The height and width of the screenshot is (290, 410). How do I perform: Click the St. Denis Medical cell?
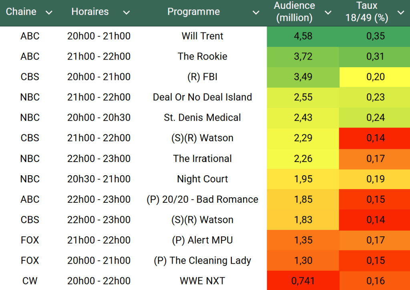[202, 118]
